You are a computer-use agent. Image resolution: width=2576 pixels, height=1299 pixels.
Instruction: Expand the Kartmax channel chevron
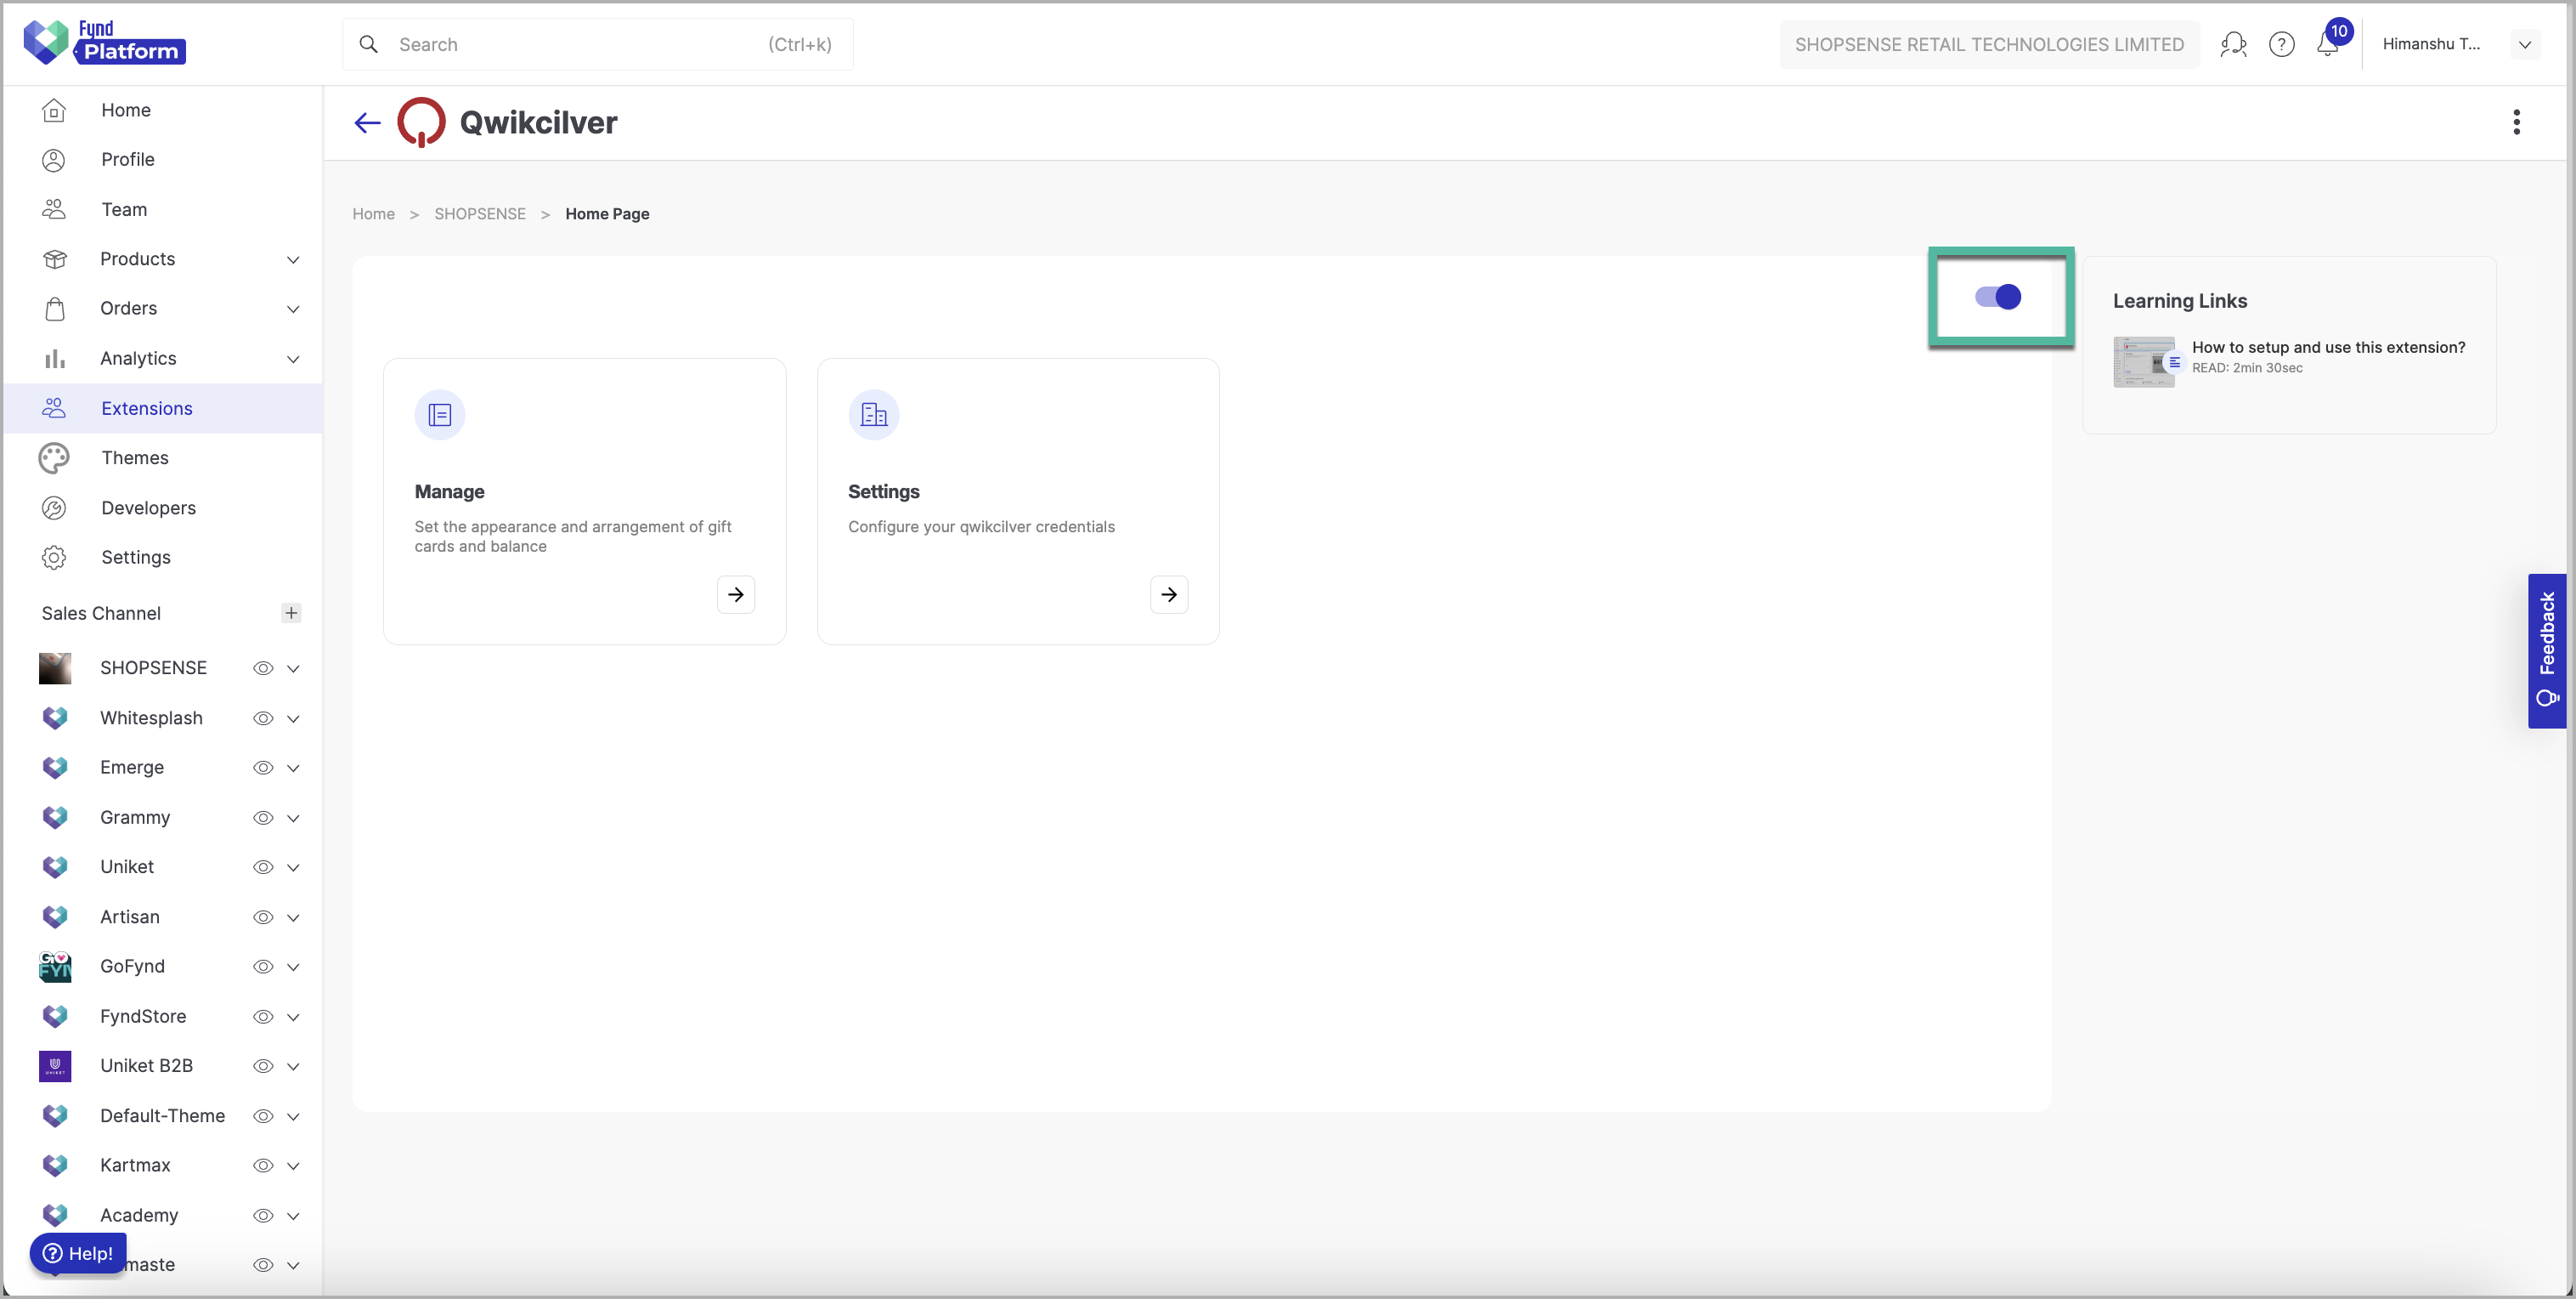[x=293, y=1166]
